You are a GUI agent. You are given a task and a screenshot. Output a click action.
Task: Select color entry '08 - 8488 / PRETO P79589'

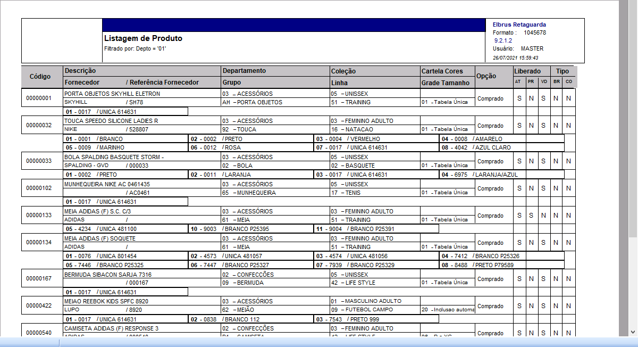point(477,265)
